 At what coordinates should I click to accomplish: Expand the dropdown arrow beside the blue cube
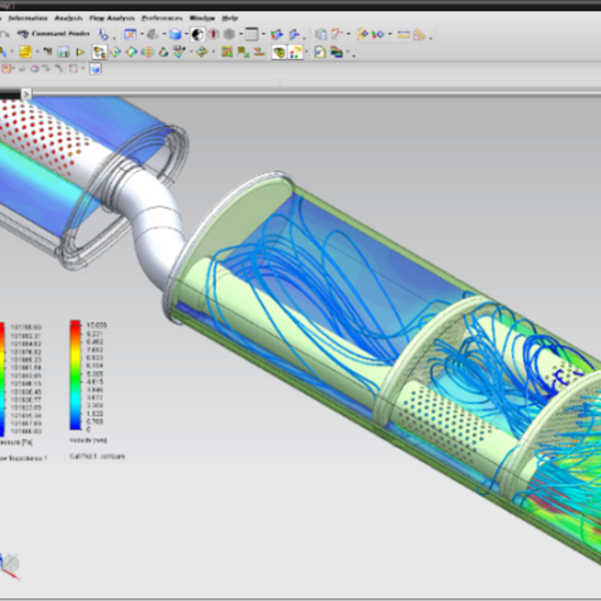tap(187, 35)
